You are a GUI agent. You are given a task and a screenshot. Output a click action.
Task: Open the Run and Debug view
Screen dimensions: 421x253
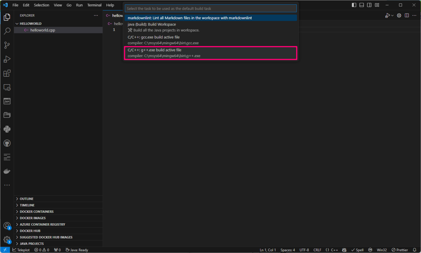pyautogui.click(x=7, y=59)
